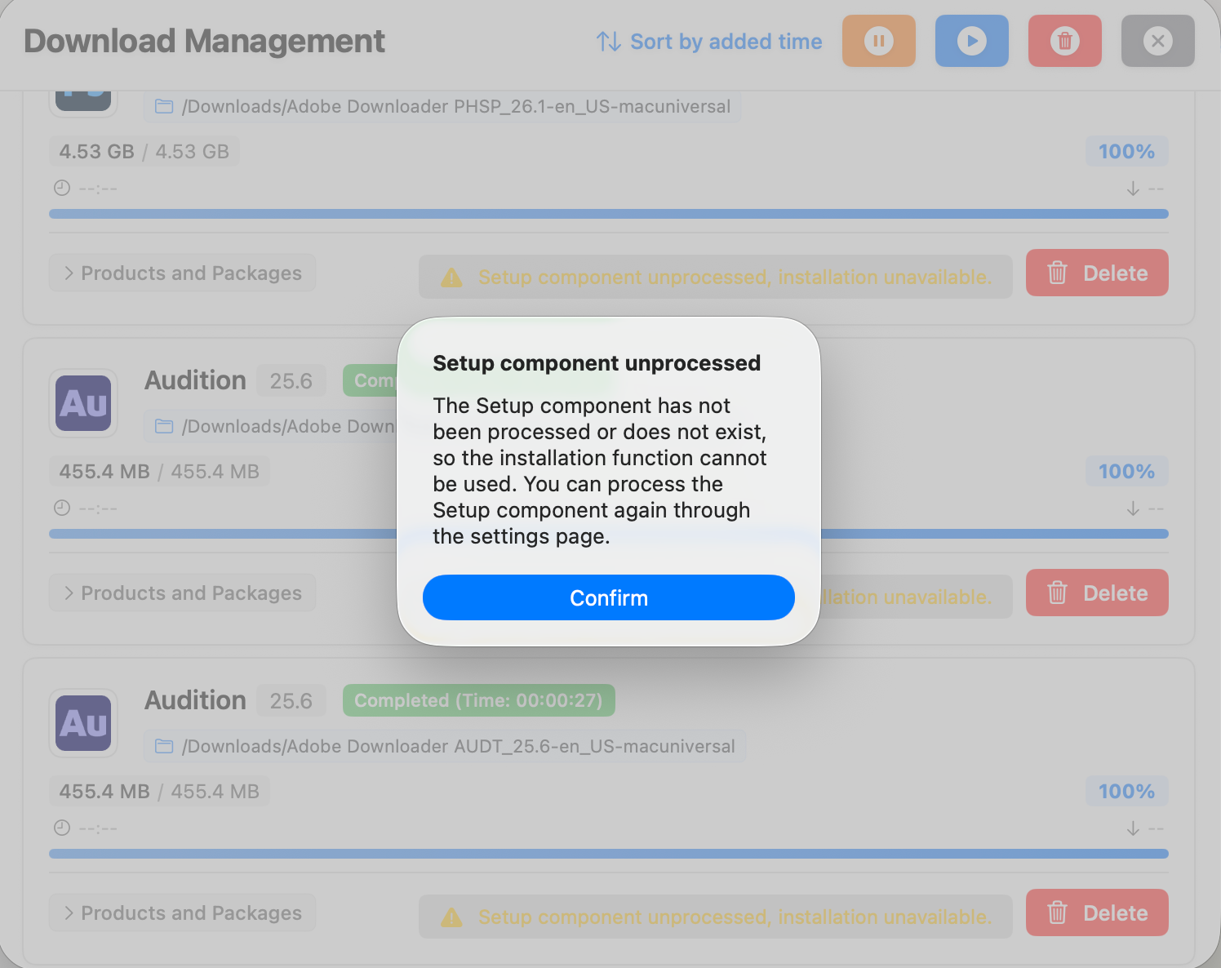Click the Audition app icon in bottom item
The height and width of the screenshot is (968, 1221).
(83, 723)
